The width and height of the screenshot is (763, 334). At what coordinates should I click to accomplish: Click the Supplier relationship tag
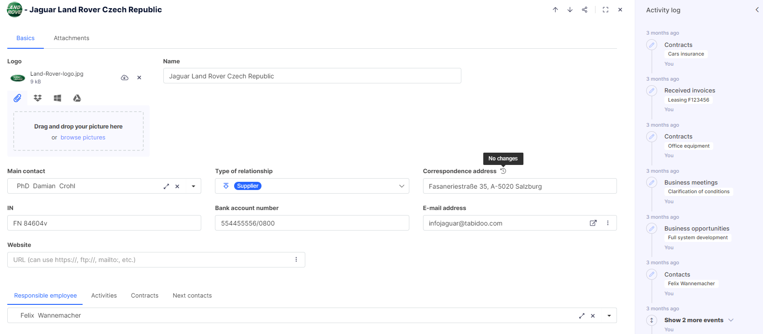[248, 186]
